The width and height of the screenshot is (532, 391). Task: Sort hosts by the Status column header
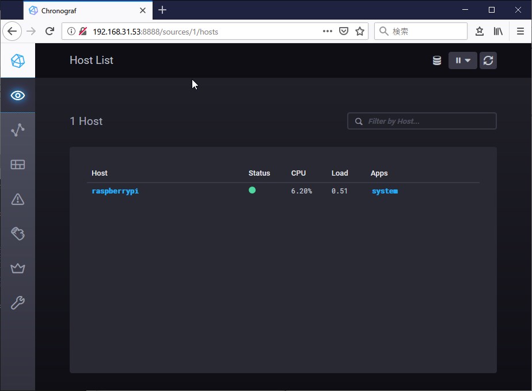[x=259, y=173]
